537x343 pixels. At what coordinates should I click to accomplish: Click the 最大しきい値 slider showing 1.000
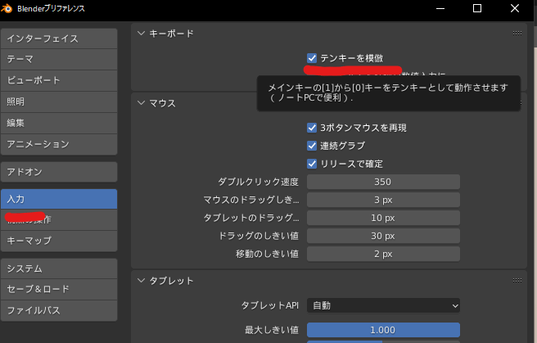(x=383, y=330)
